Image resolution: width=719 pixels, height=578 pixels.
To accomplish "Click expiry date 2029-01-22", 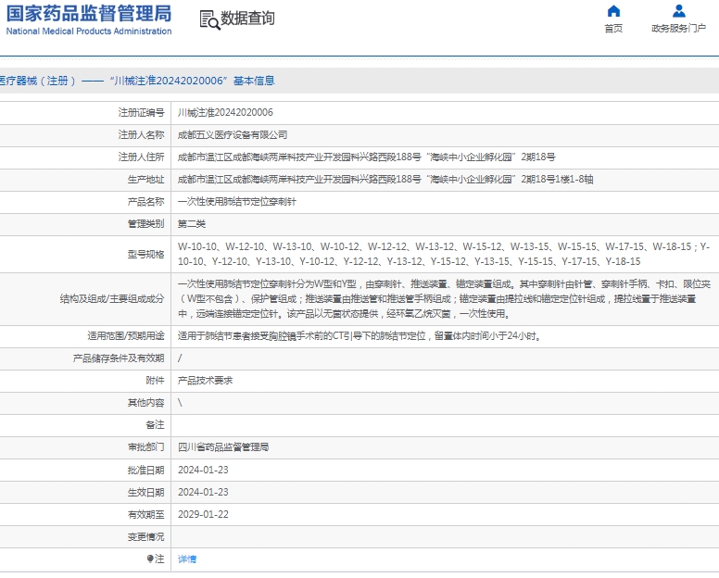I will click(x=203, y=514).
